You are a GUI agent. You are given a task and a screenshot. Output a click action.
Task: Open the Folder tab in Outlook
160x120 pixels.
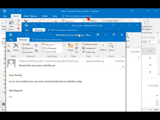coord(45,16)
